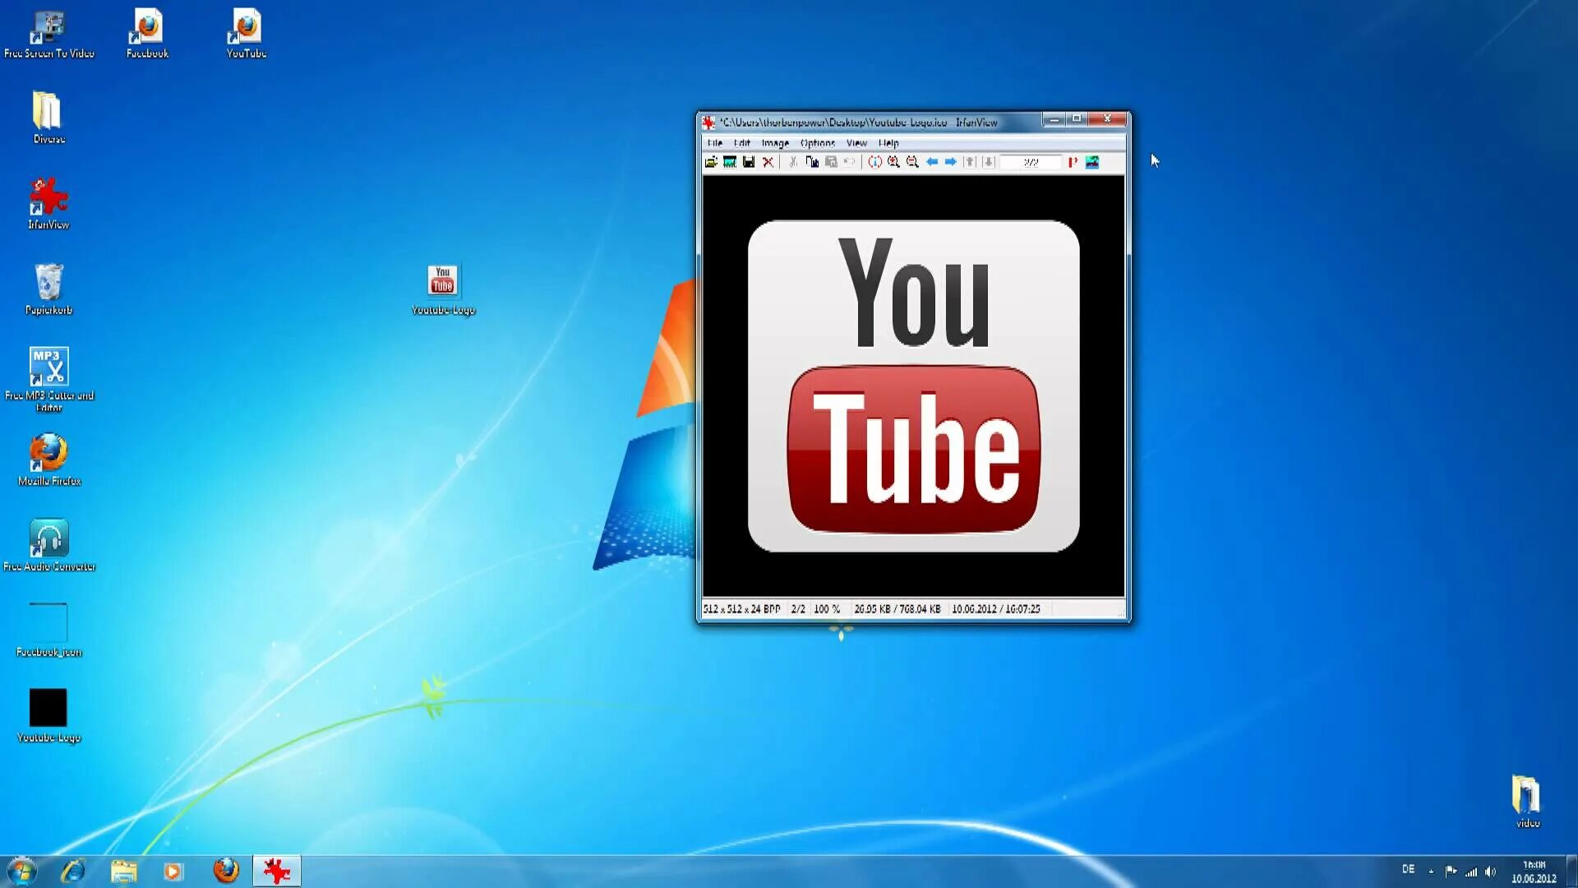Screen dimensions: 1578x888
Task: Zoom in with the plus magnifier icon
Action: 893,162
